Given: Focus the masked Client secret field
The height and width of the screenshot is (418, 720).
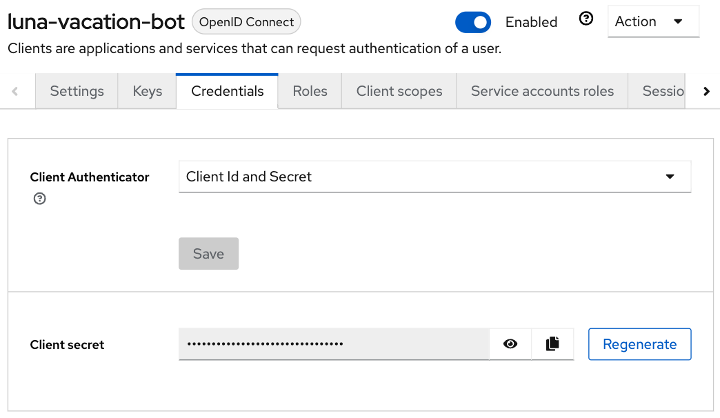Looking at the screenshot, I should [x=334, y=344].
